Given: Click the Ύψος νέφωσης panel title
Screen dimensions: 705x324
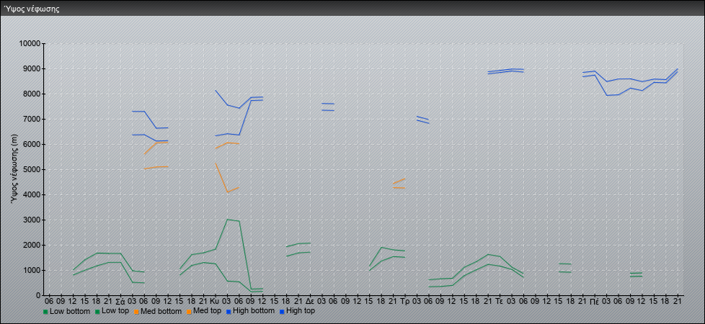Looking at the screenshot, I should 32,9.
